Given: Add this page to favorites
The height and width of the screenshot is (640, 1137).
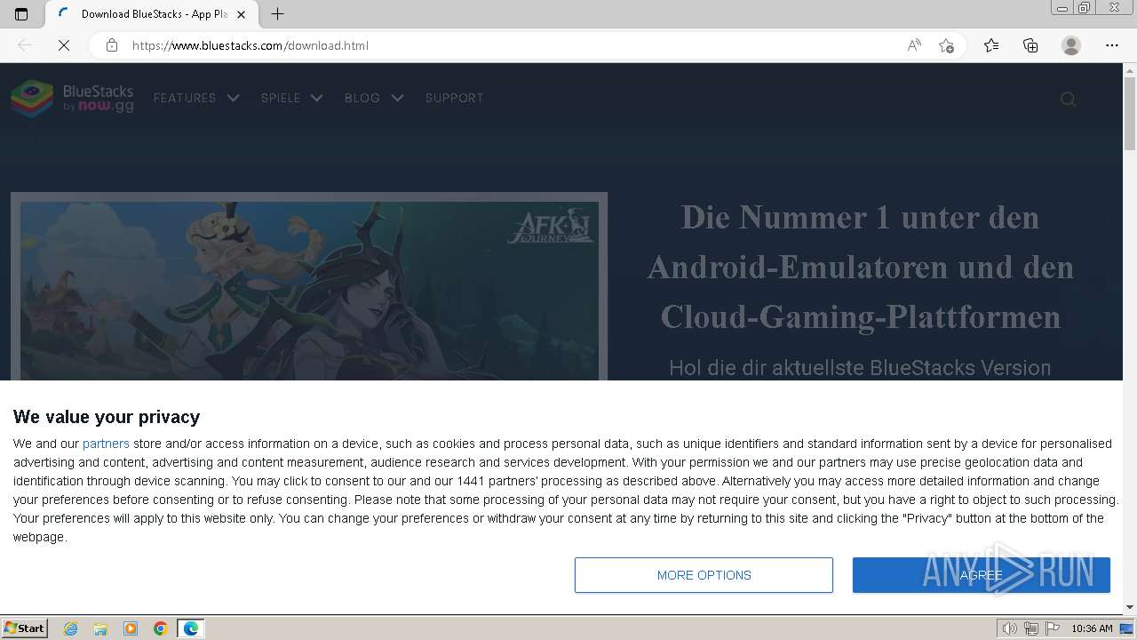Looking at the screenshot, I should click(x=946, y=45).
